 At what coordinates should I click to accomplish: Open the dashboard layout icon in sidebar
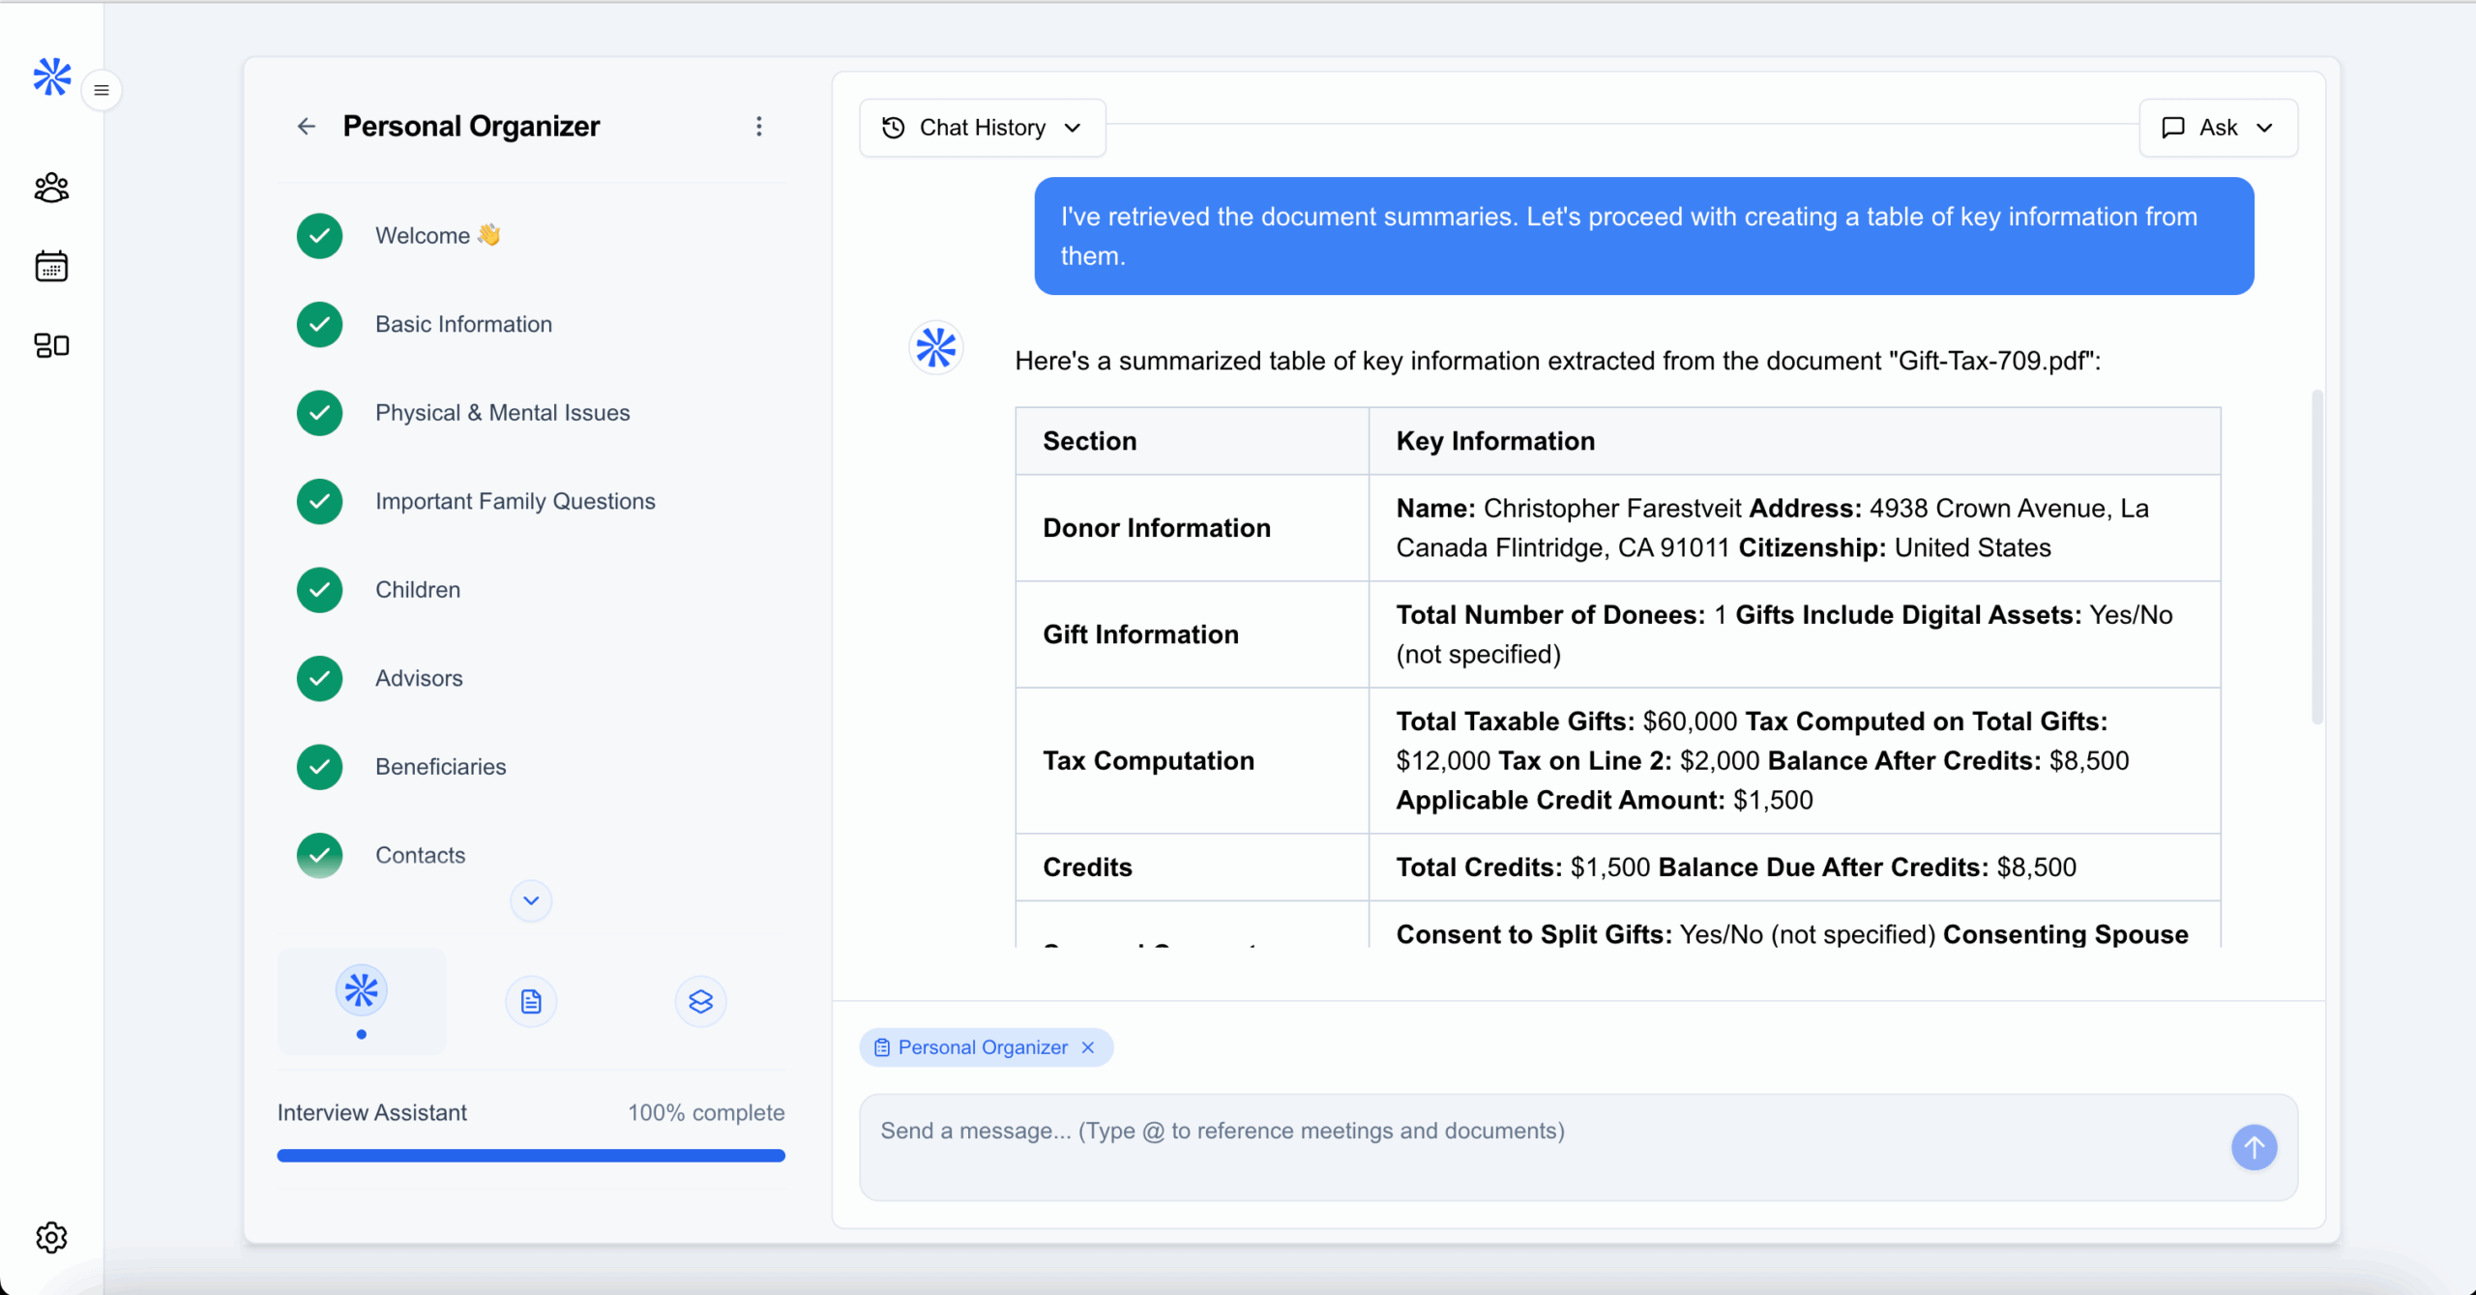coord(51,345)
